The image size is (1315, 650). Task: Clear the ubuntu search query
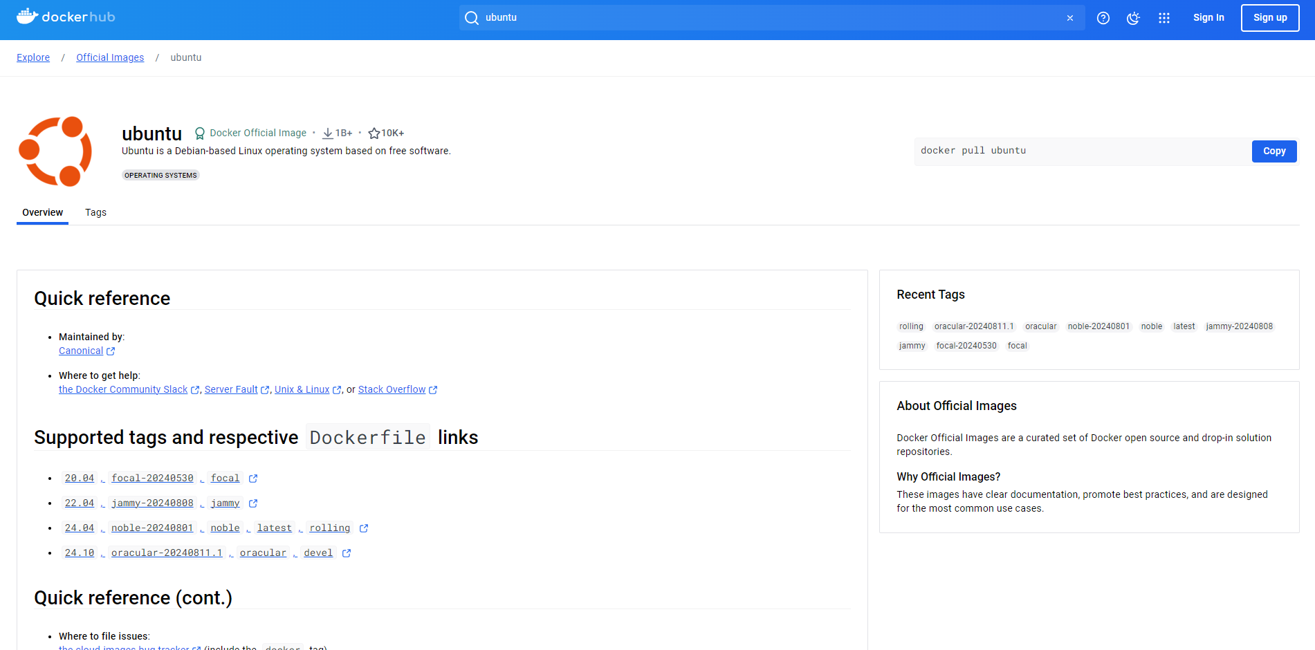click(1070, 18)
